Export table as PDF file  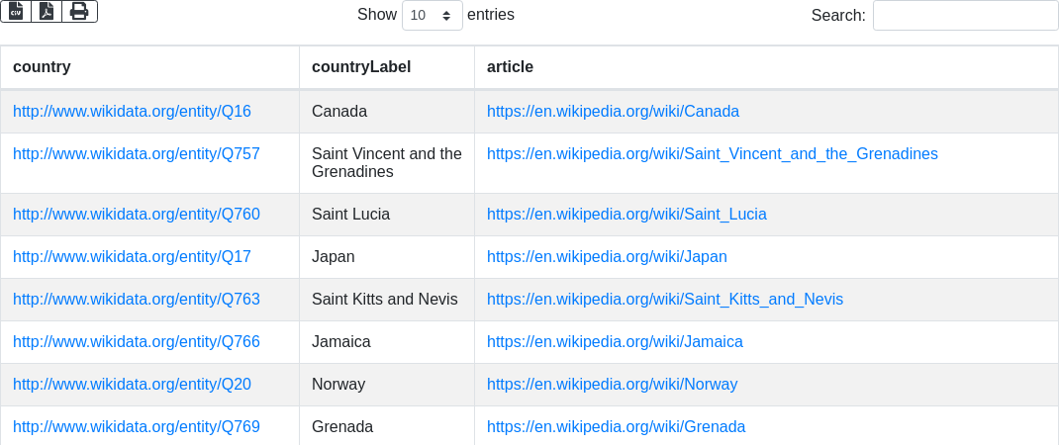(x=47, y=11)
